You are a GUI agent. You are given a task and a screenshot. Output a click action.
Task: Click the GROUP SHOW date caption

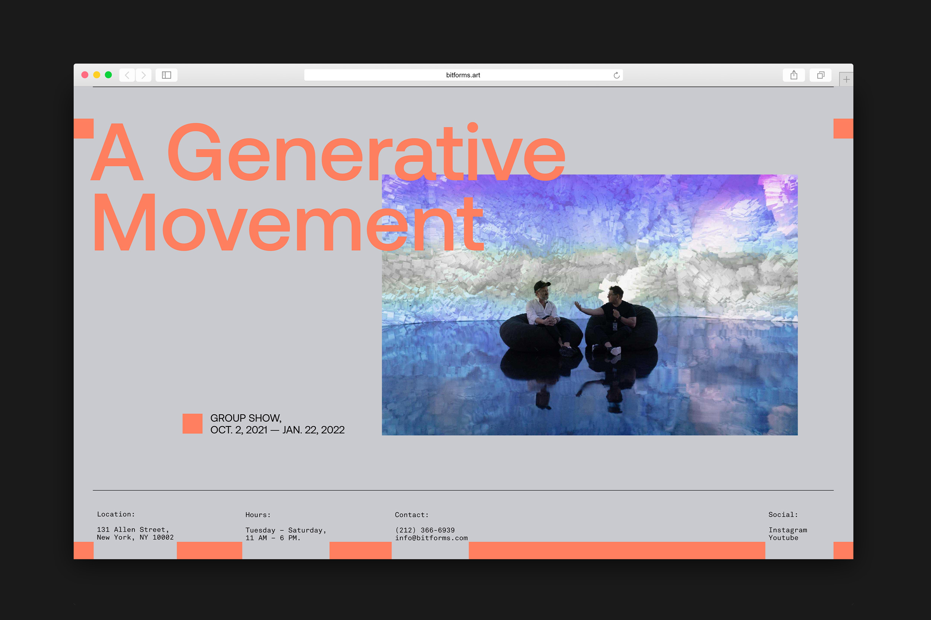click(x=277, y=424)
